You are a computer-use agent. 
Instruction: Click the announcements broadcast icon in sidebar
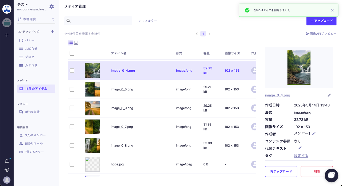(x=7, y=170)
